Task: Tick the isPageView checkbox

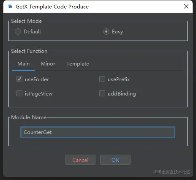Action: point(19,93)
